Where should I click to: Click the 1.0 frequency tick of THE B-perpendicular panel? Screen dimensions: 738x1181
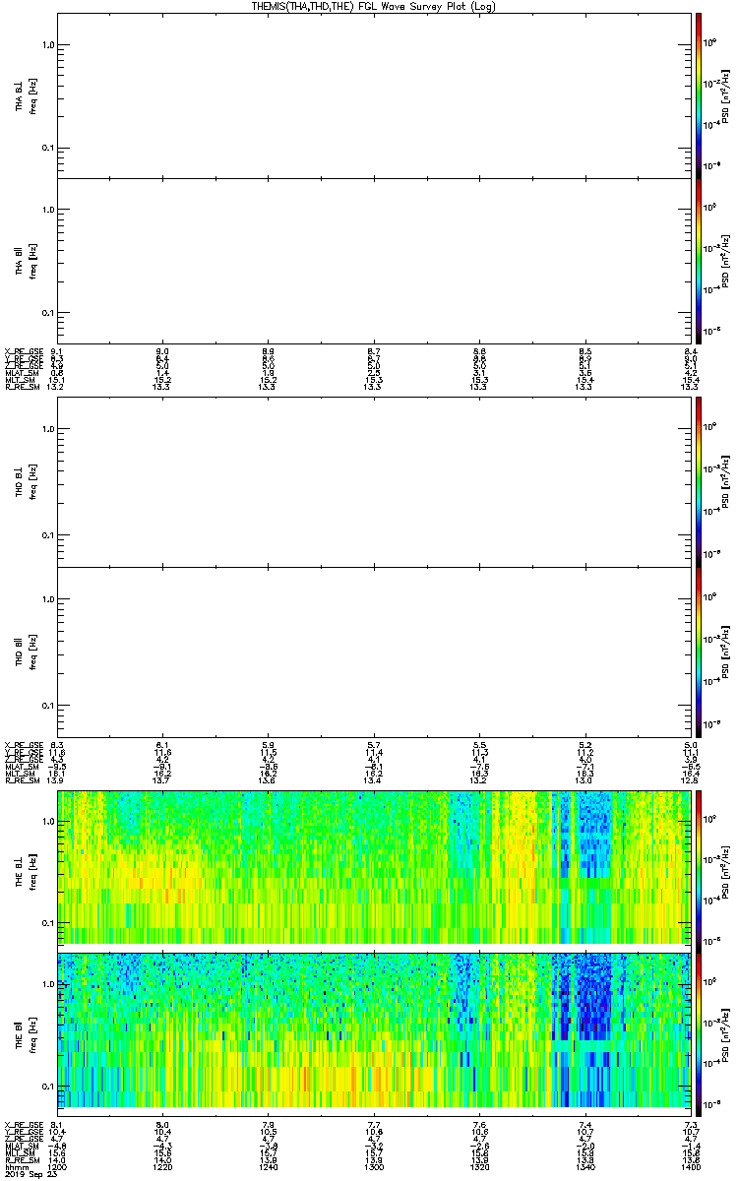(46, 822)
